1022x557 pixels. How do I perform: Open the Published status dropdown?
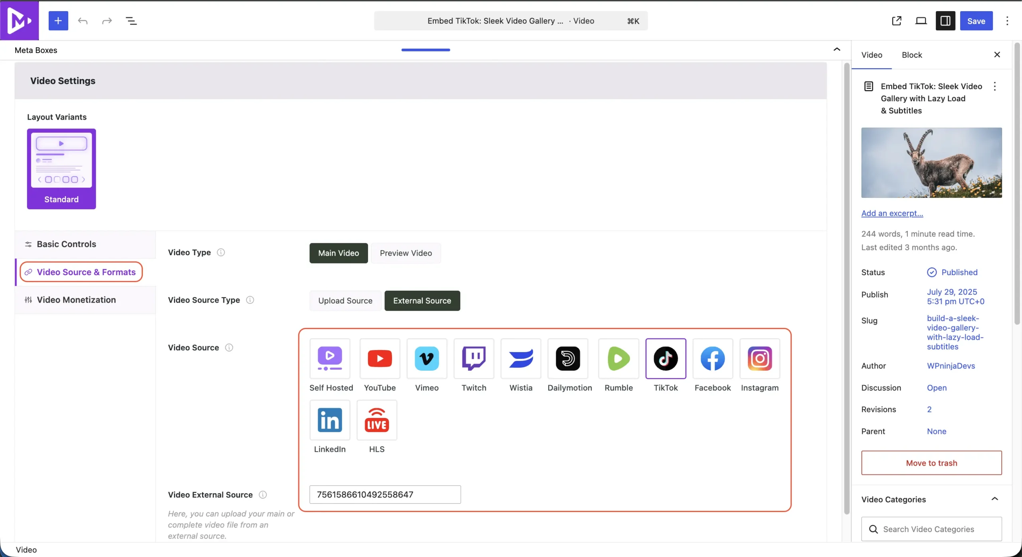[x=952, y=272]
